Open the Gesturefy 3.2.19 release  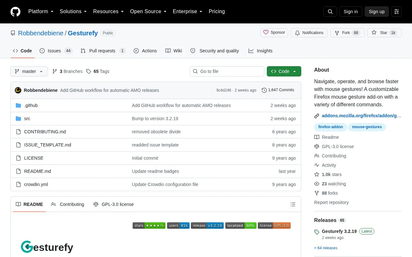(339, 231)
